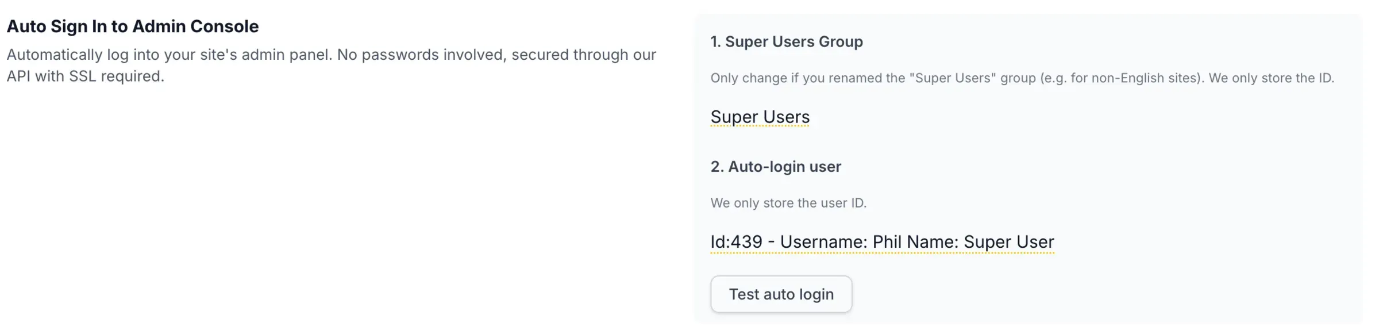This screenshot has width=1379, height=334.
Task: Click the numbered label 1 before Super Users Group
Action: click(x=715, y=41)
